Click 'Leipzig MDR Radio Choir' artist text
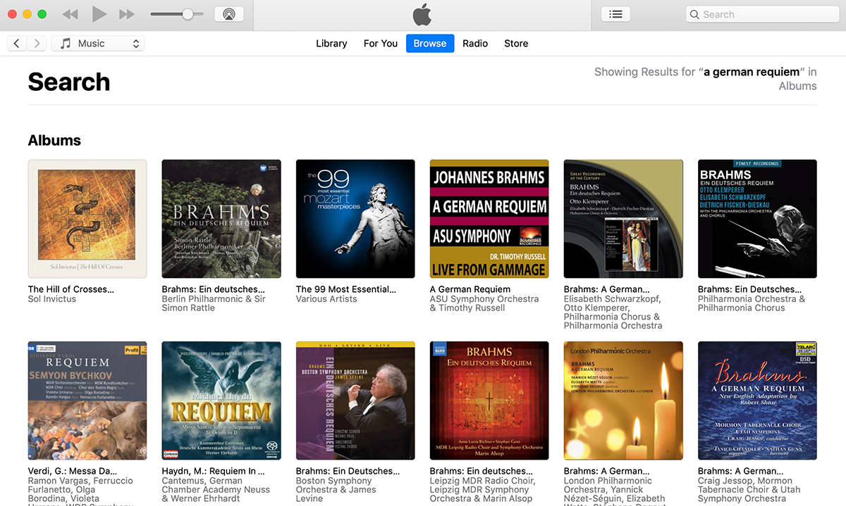 click(482, 481)
